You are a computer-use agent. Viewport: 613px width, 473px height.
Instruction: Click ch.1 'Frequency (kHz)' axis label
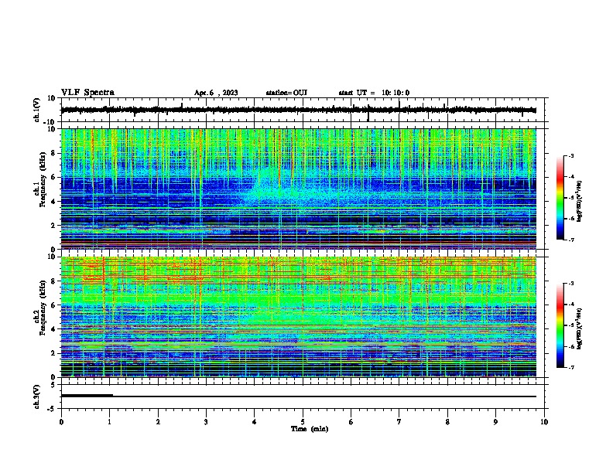43,179
